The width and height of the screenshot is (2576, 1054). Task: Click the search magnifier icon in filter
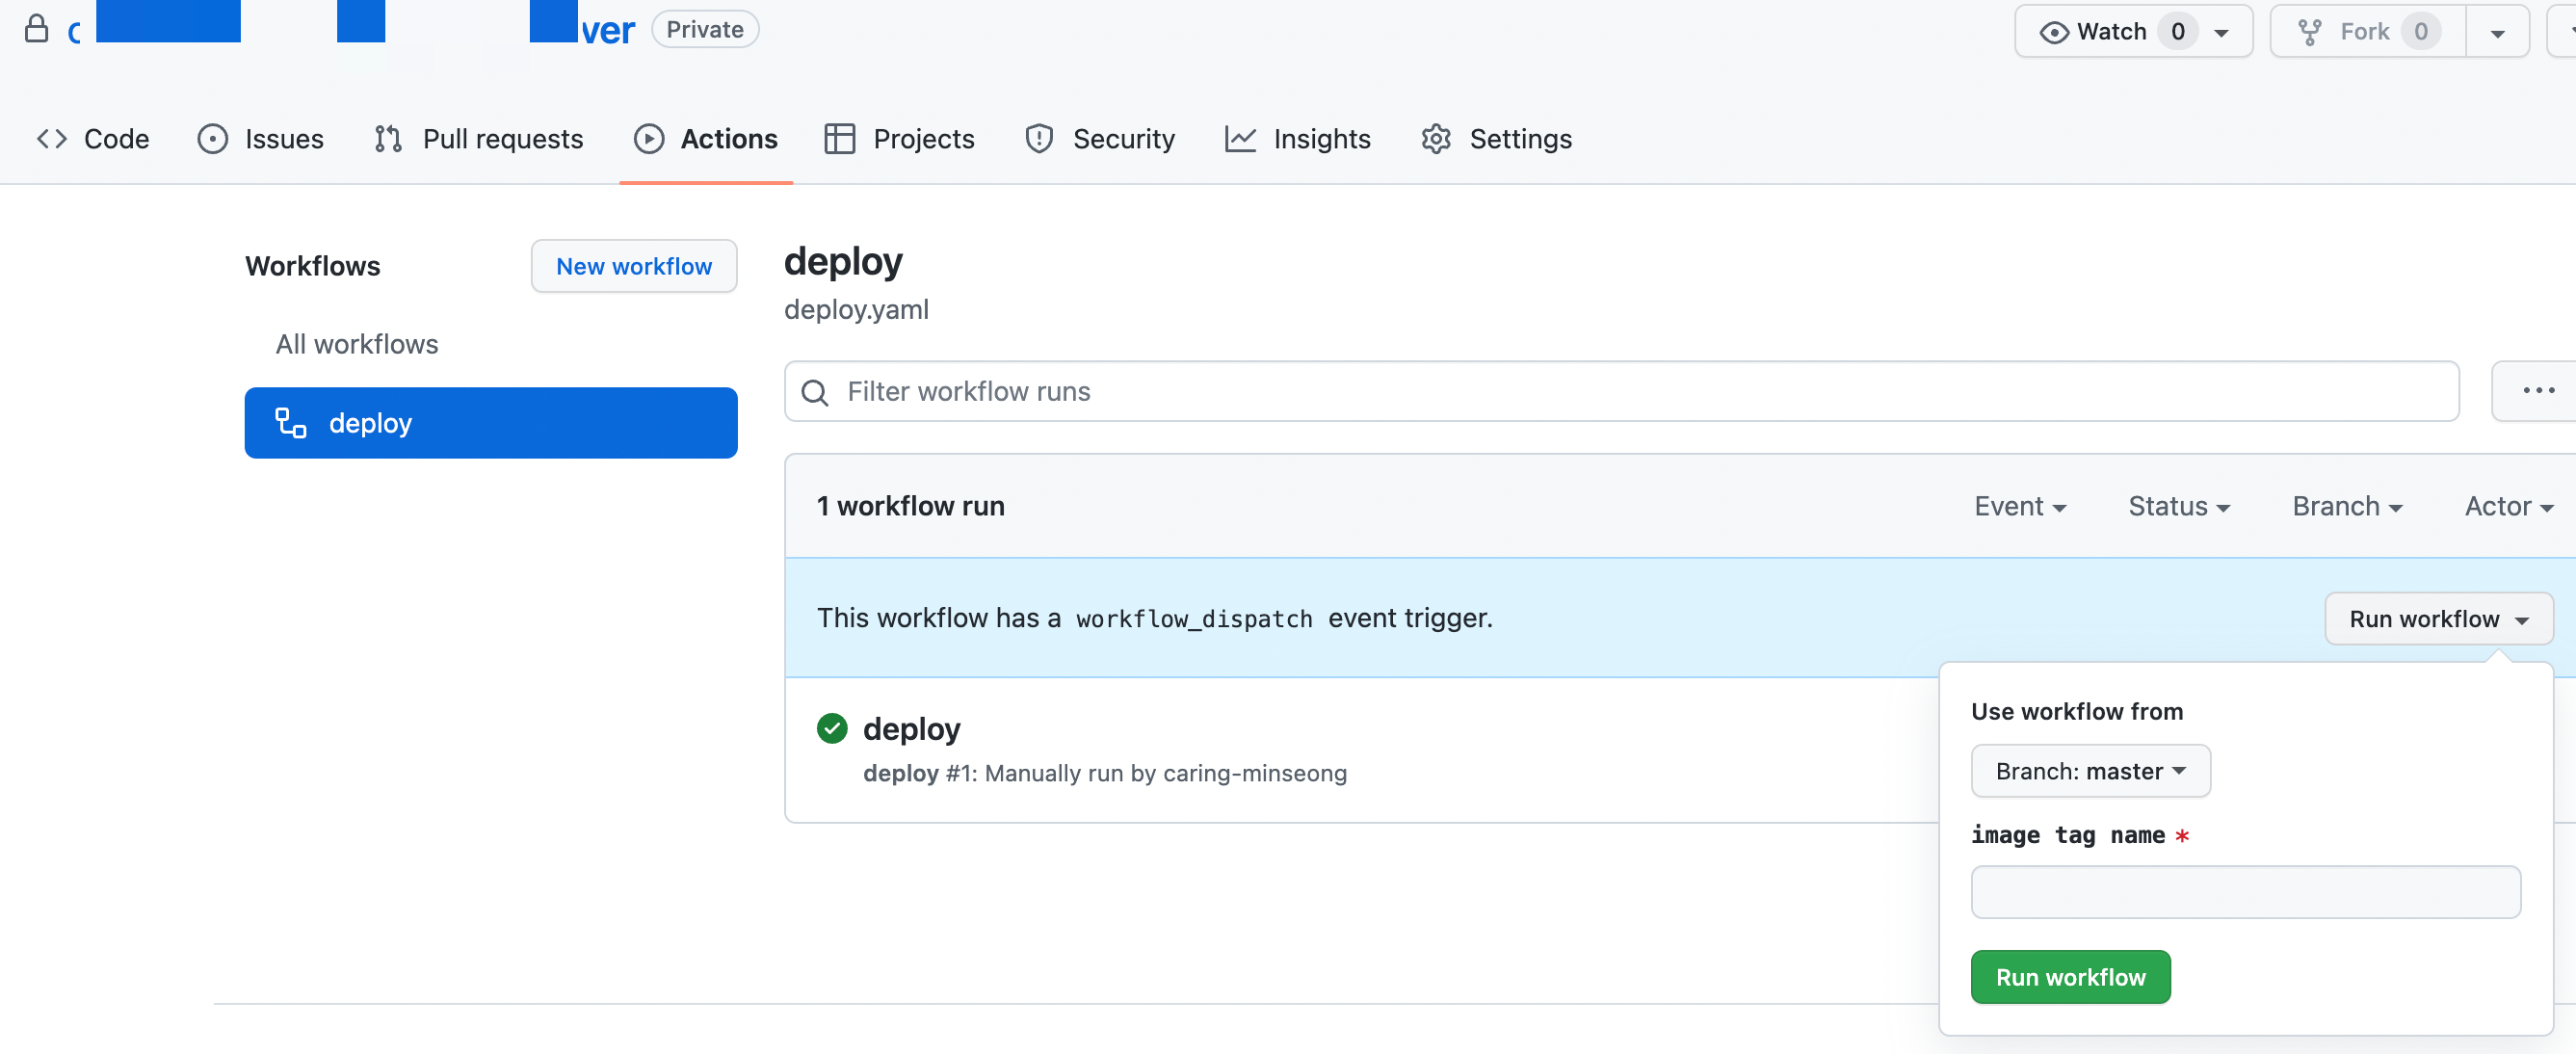pyautogui.click(x=815, y=392)
